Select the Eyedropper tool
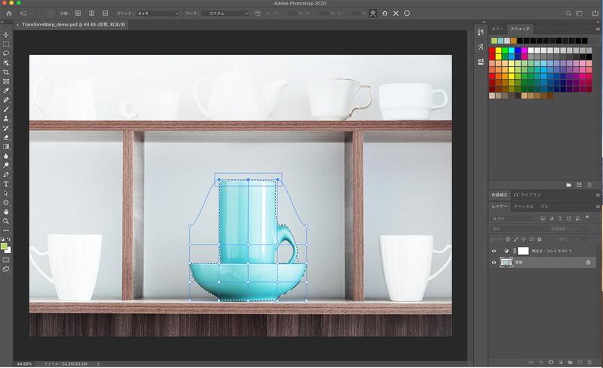Image resolution: width=603 pixels, height=368 pixels. point(6,90)
